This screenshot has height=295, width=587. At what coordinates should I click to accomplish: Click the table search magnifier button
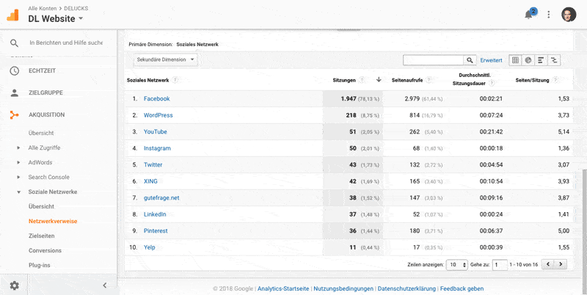point(470,60)
